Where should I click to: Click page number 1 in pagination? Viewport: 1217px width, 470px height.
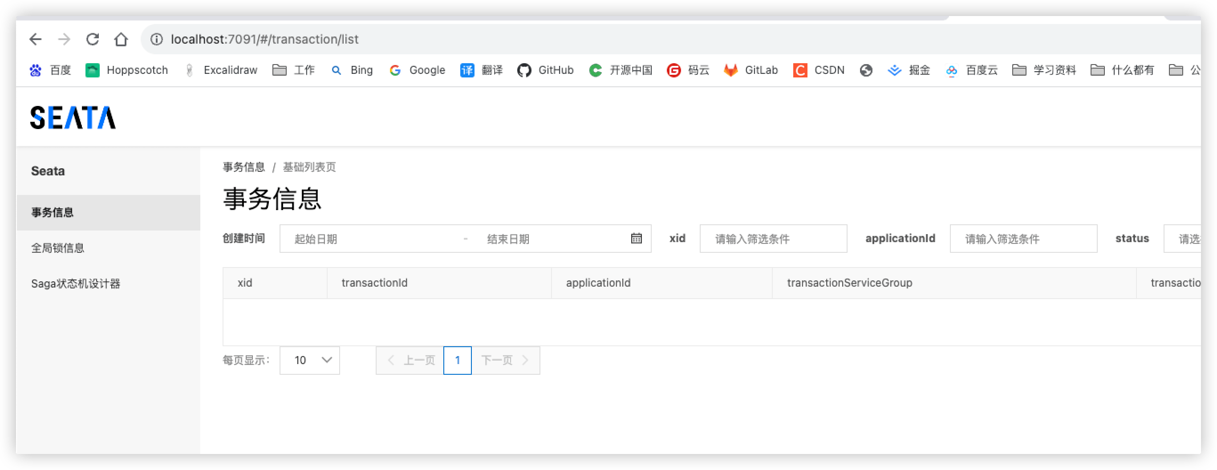457,361
